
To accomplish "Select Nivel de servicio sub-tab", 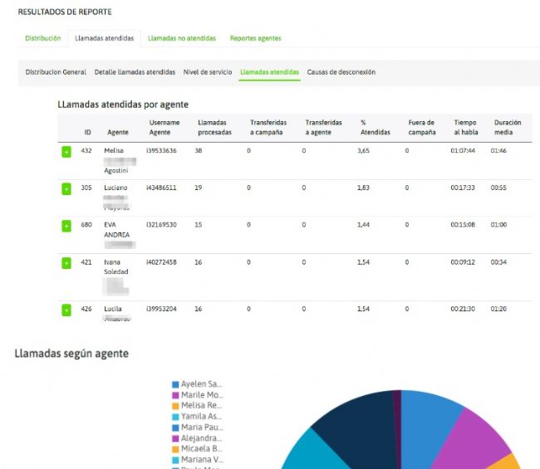I will pos(208,72).
